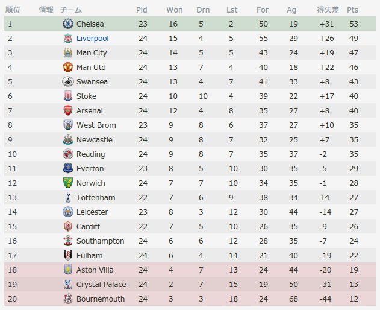
Task: Sort table by Won column header
Action: [175, 10]
